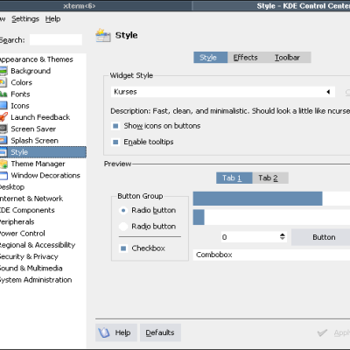Click the Search input field
350x350 pixels.
point(56,39)
